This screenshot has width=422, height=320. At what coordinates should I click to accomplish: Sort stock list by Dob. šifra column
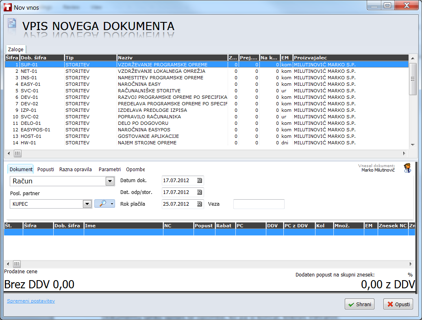click(x=42, y=58)
